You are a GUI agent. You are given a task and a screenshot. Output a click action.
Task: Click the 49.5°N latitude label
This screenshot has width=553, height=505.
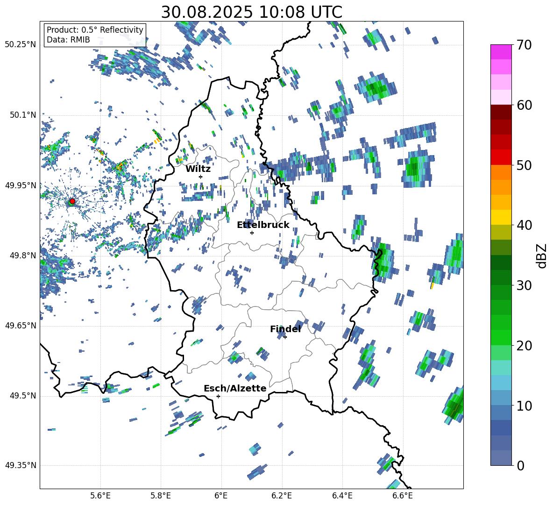(23, 396)
